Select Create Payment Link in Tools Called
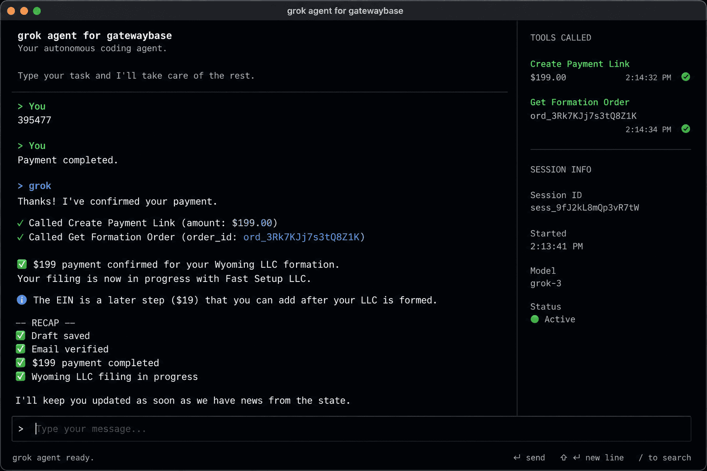This screenshot has height=471, width=707. point(580,64)
